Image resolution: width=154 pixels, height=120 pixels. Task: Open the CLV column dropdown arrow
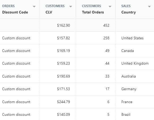click(71, 7)
